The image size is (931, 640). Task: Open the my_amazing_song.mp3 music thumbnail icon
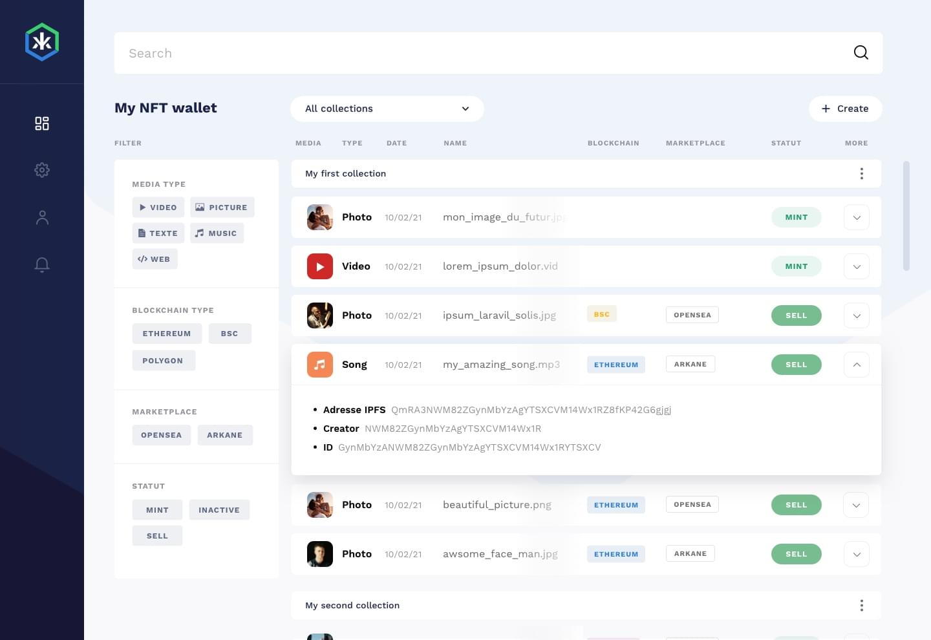[x=319, y=364]
